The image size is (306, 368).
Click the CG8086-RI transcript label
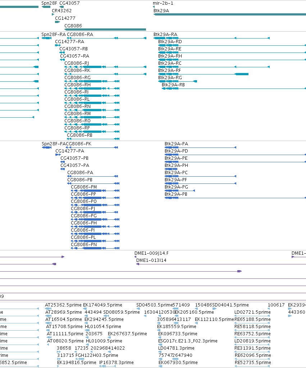pyautogui.click(x=77, y=92)
